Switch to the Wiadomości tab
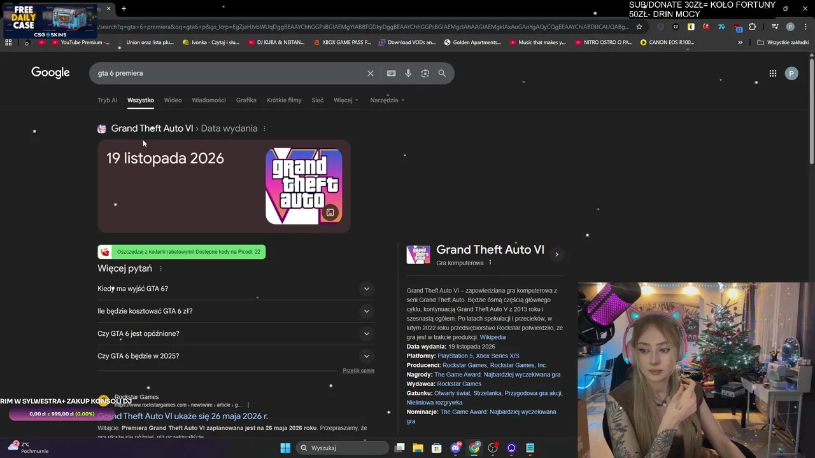 (209, 100)
